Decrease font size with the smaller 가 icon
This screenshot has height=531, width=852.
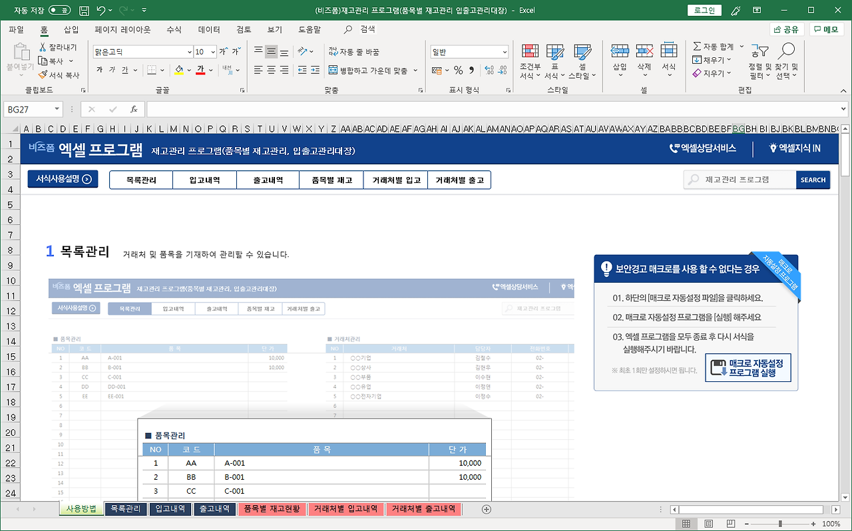[x=236, y=52]
